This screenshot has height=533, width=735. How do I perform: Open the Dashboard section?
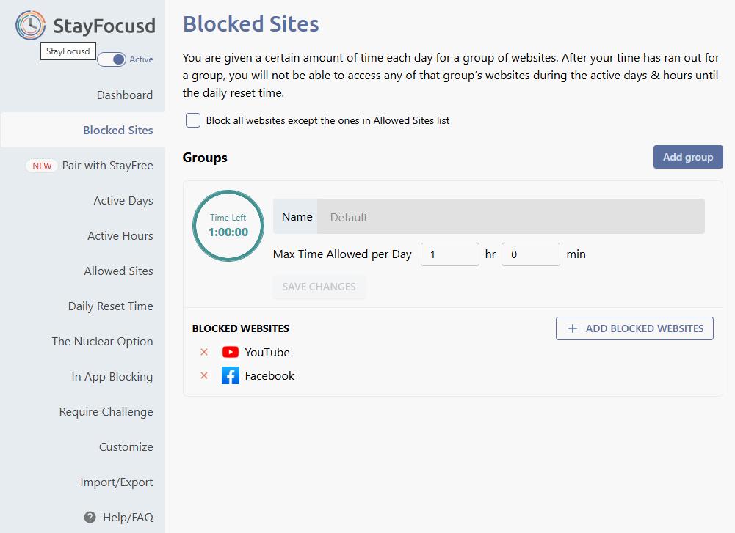coord(125,95)
